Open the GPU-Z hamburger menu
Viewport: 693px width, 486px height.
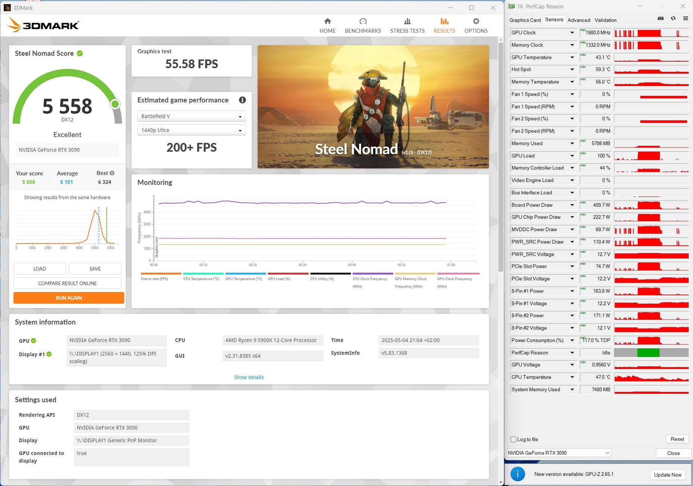pos(686,18)
